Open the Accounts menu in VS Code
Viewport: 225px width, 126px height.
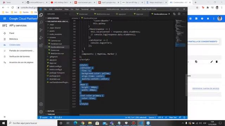pyautogui.click(x=41, y=104)
